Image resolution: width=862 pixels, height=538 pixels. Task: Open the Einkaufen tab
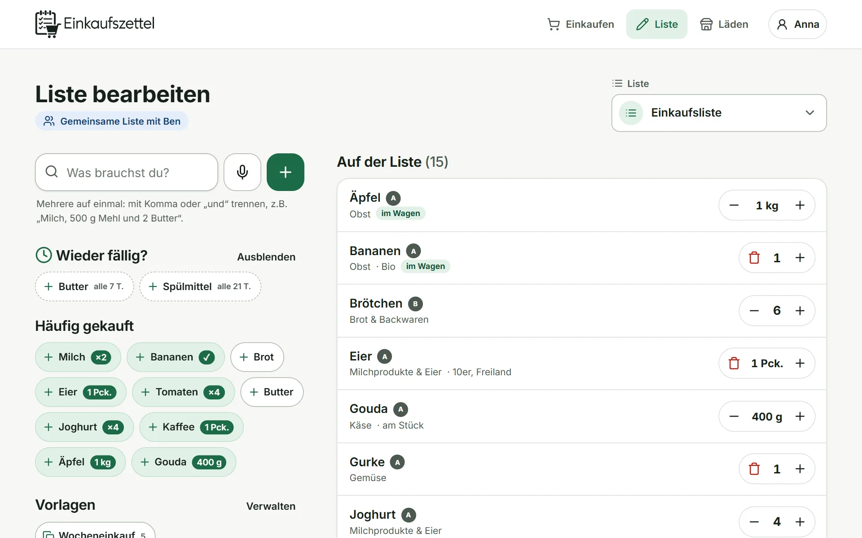[581, 24]
